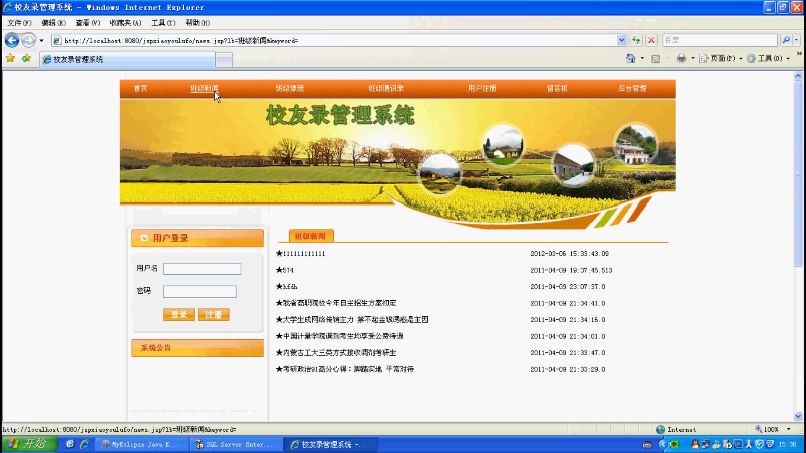806x453 pixels.
Task: Click the RSS feeds icon
Action: 655,59
